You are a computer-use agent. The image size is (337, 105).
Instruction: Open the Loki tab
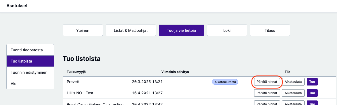[227, 30]
